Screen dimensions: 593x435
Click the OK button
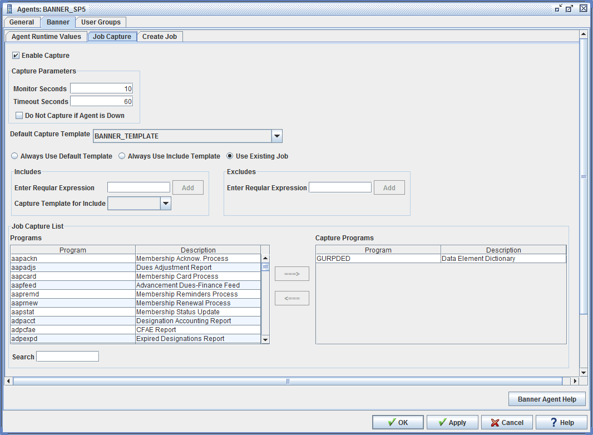point(398,423)
